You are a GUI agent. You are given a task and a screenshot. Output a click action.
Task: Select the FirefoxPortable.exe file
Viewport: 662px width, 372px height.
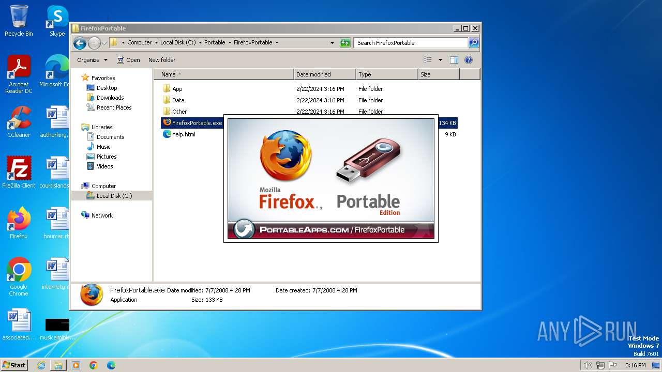(192, 123)
